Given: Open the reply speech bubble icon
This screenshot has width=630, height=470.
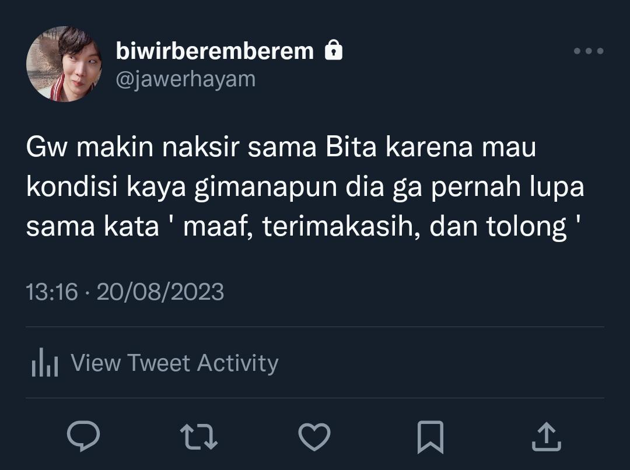Looking at the screenshot, I should 83,436.
